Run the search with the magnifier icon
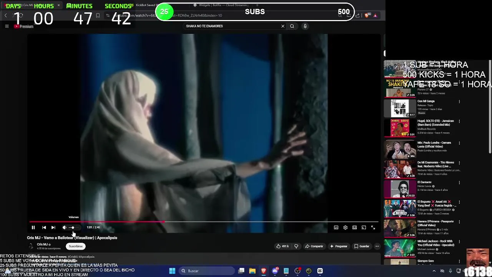Screen dimensions: 492x277 click(x=292, y=26)
